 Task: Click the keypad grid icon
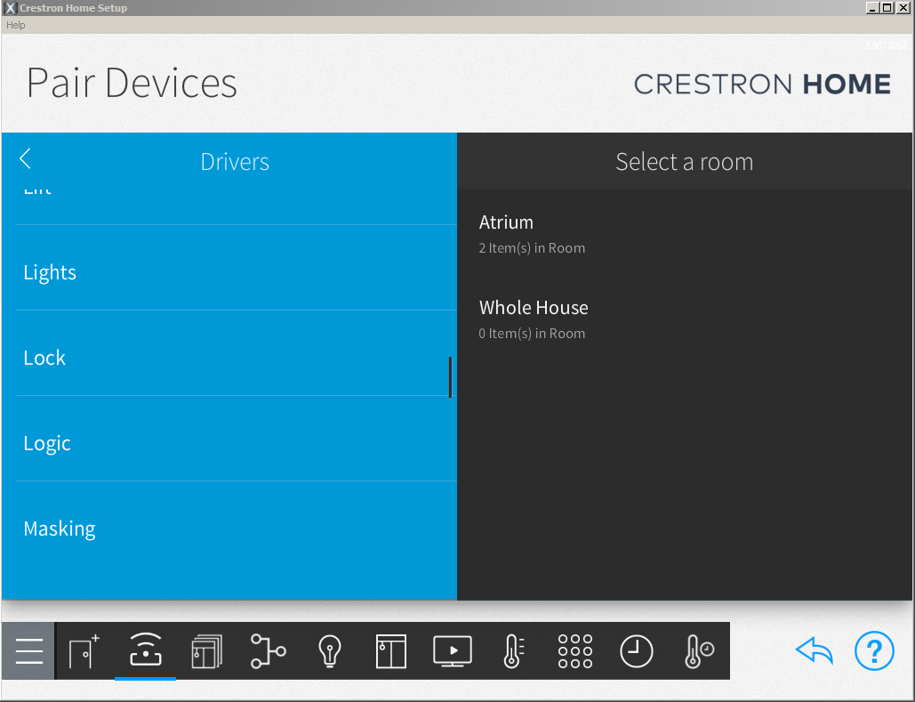pos(574,650)
